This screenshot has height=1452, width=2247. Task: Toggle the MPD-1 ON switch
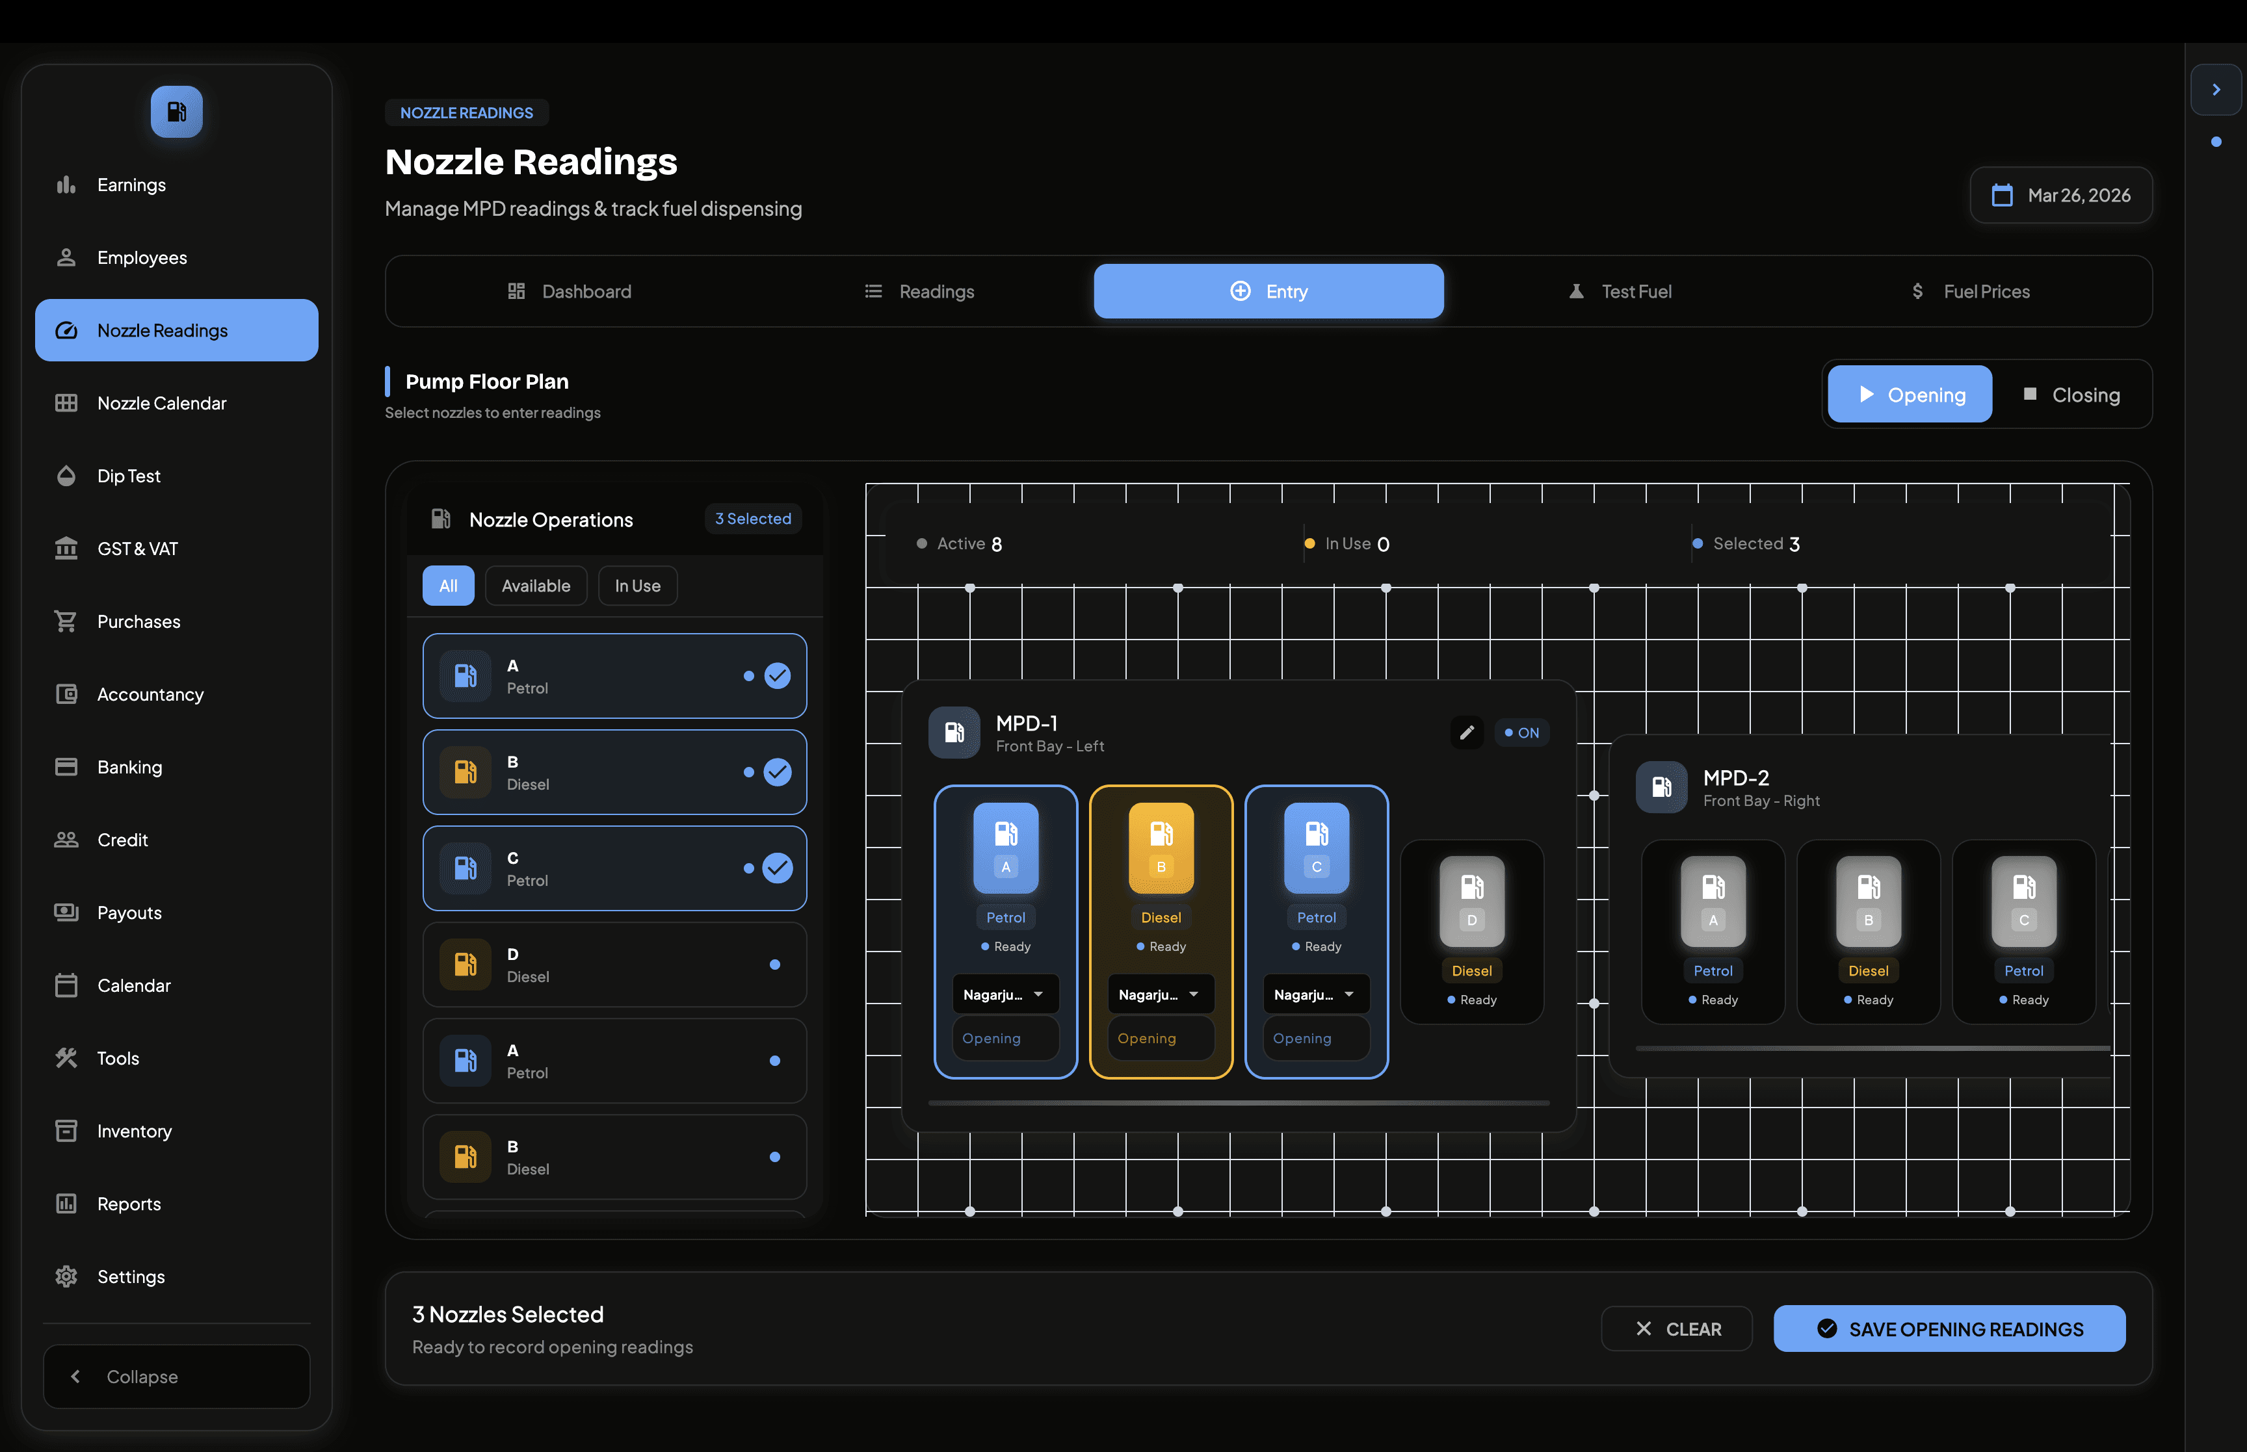pos(1521,732)
